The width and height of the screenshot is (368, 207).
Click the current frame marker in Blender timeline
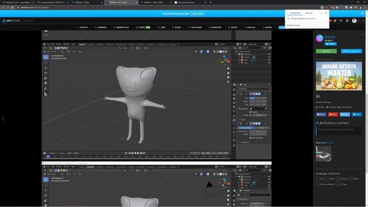coord(48,156)
